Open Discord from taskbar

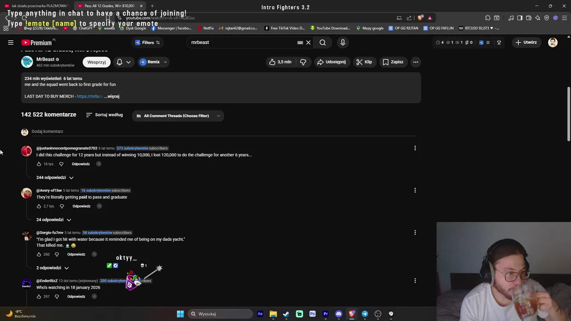point(339,314)
